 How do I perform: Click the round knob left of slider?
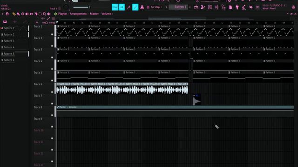pos(66,7)
